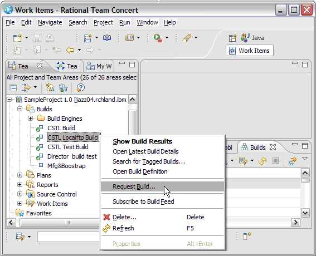The height and width of the screenshot is (256, 316).
Task: Open the Project menu
Action: [x=103, y=22]
